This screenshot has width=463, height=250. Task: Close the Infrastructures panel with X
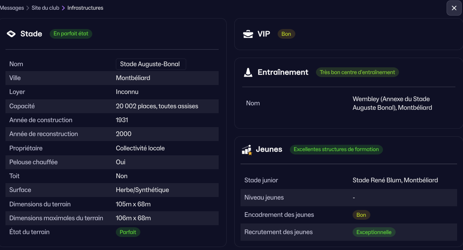point(454,8)
